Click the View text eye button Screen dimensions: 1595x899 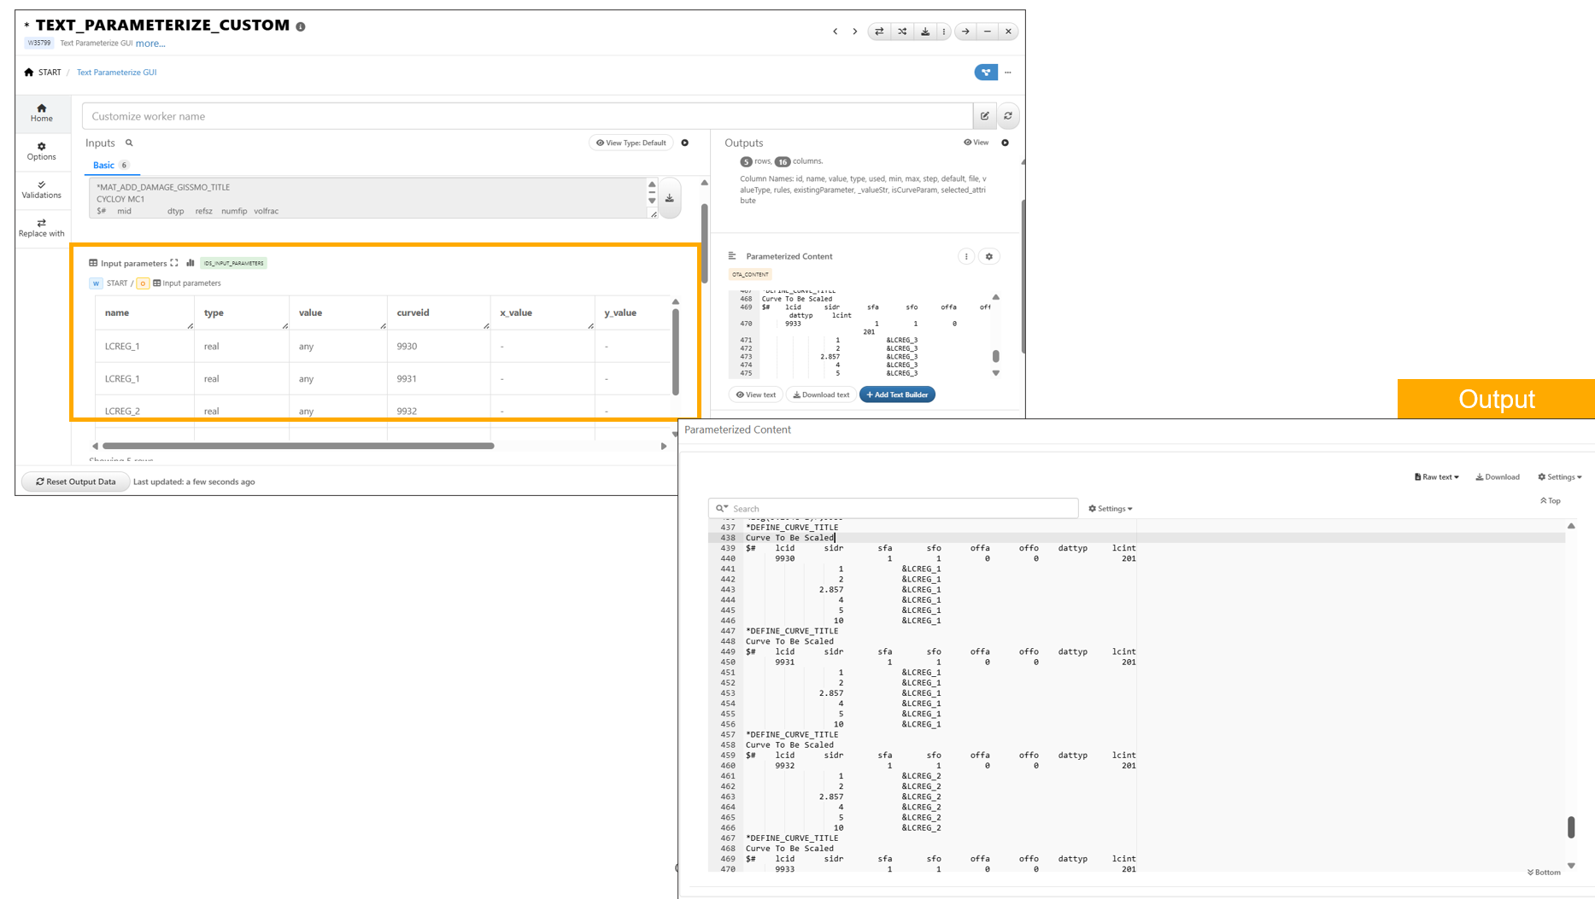[x=756, y=394]
